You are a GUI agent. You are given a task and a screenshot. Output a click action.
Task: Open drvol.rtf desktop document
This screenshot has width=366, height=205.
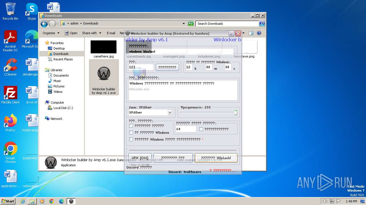coord(31,95)
